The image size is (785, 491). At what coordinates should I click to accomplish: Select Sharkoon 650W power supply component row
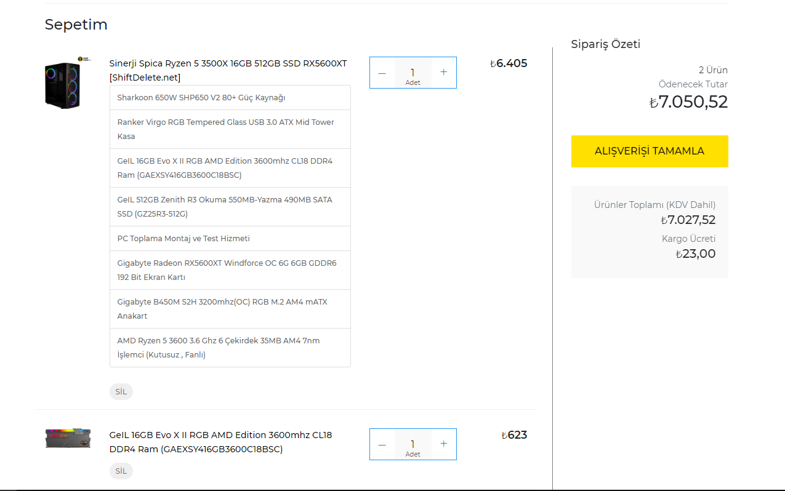[230, 98]
